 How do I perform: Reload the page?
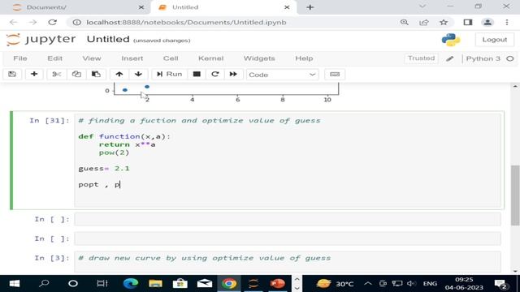click(52, 22)
